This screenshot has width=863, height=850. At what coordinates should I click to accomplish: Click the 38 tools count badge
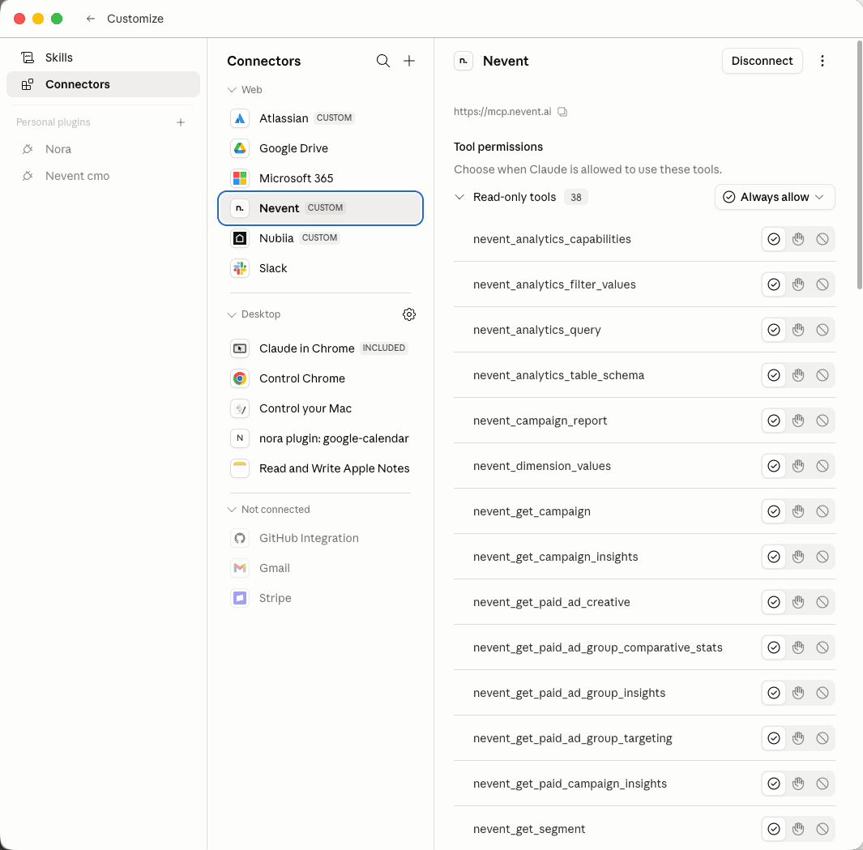pyautogui.click(x=575, y=197)
